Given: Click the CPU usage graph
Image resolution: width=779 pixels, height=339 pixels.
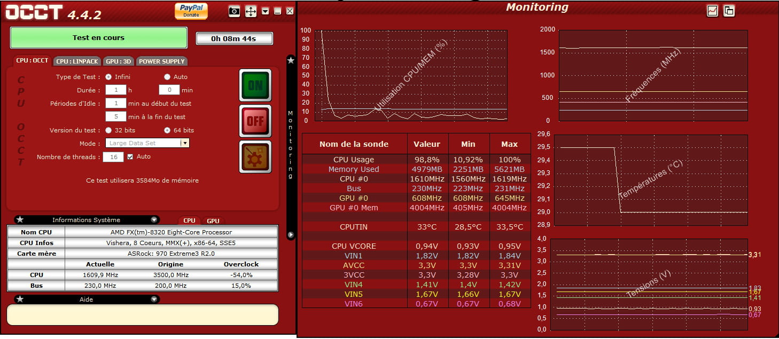Looking at the screenshot, I should pyautogui.click(x=410, y=75).
